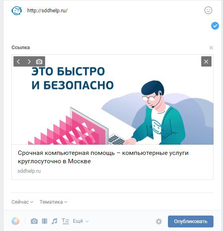Open the Ещё attachments menu
The image size is (223, 231).
point(81,221)
